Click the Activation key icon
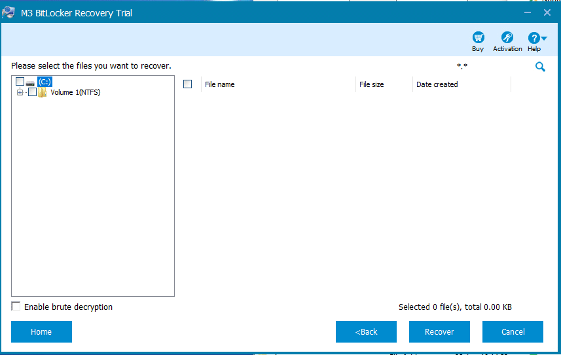The width and height of the screenshot is (561, 355). pyautogui.click(x=507, y=37)
